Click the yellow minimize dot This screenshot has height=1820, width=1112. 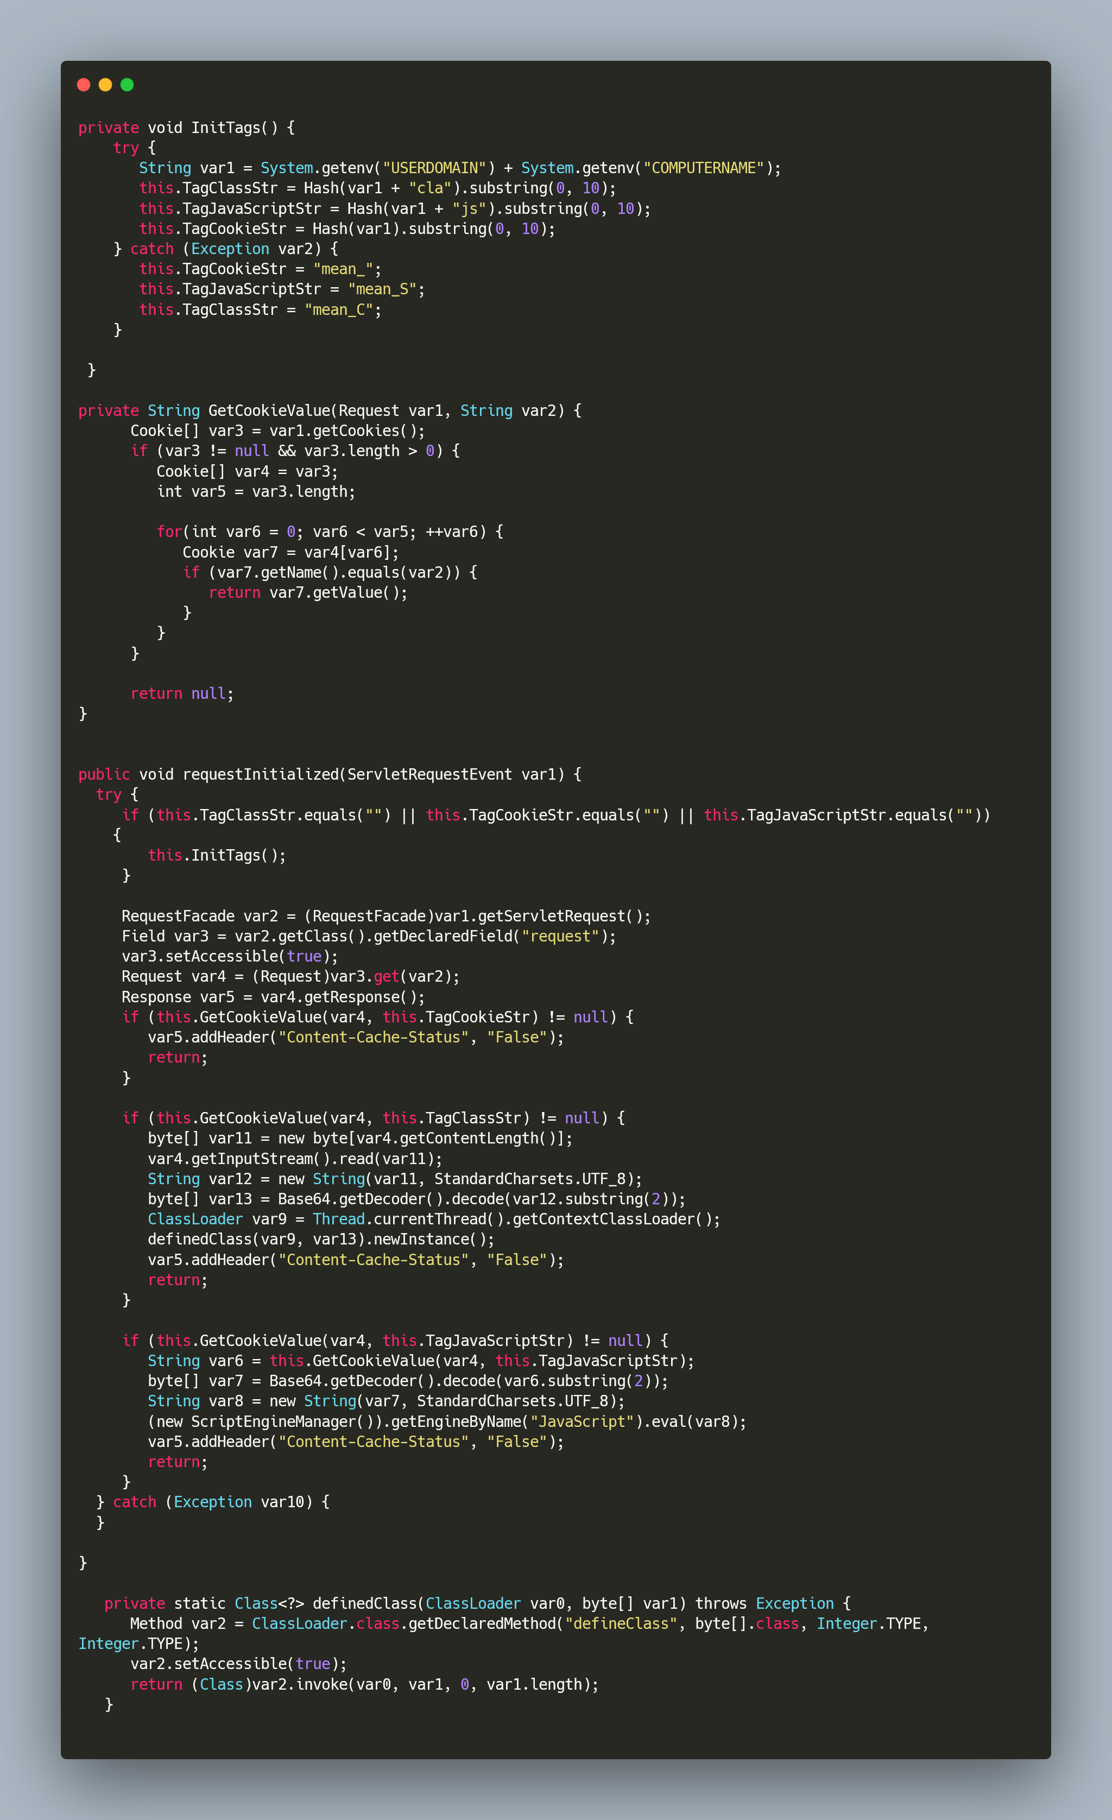coord(105,84)
